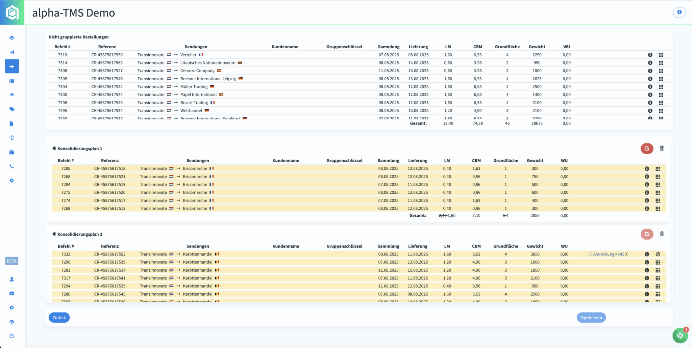Click the alpha-TMS logo icon
The height and width of the screenshot is (348, 692).
(12, 12)
